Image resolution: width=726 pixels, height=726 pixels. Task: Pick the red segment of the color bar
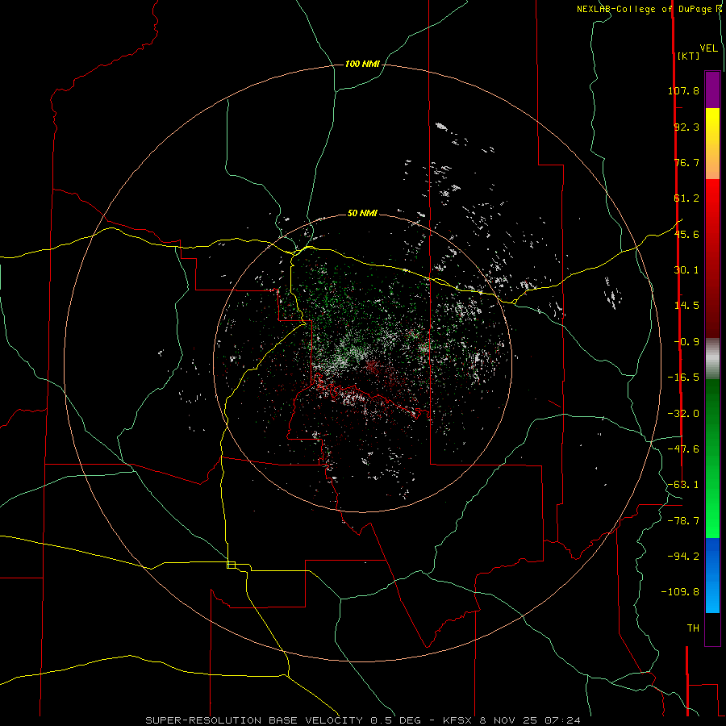[712, 258]
